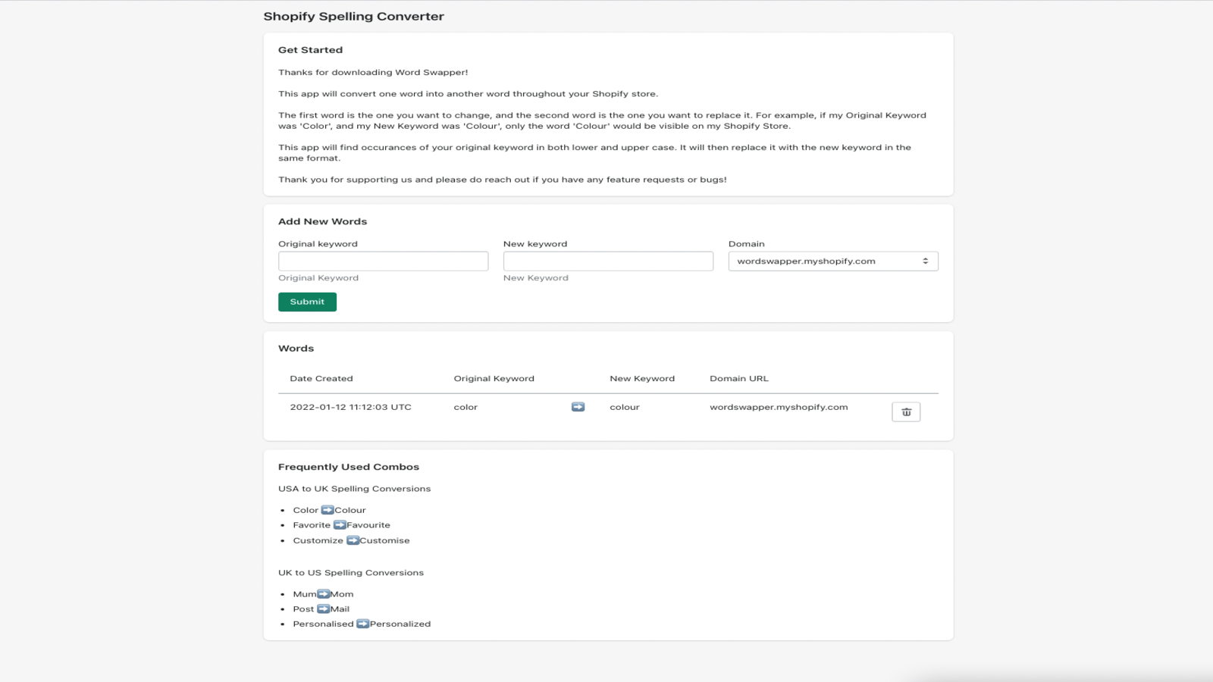
Task: Select the Date Created column header
Action: click(321, 378)
